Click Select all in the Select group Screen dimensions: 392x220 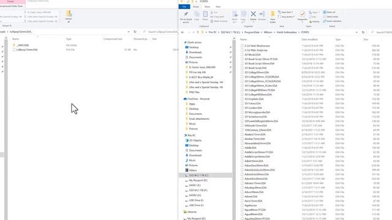[x=330, y=12]
